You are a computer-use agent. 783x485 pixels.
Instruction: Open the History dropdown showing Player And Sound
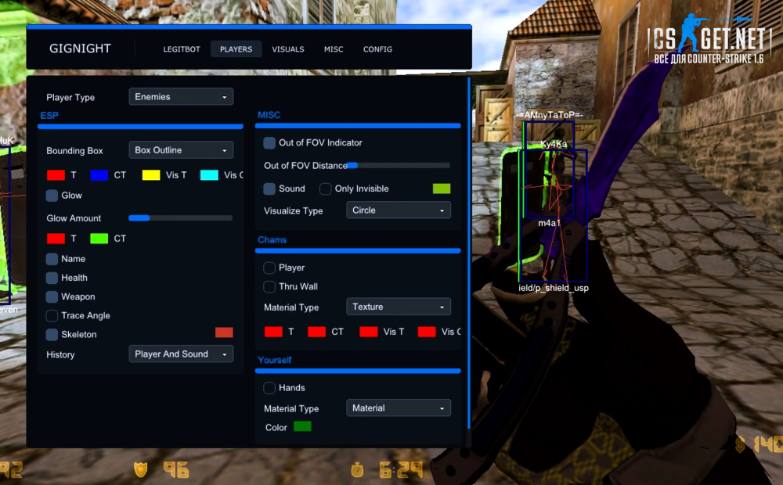[x=181, y=354]
